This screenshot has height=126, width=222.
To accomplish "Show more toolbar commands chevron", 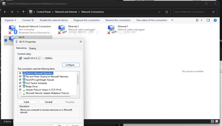I will (172, 20).
